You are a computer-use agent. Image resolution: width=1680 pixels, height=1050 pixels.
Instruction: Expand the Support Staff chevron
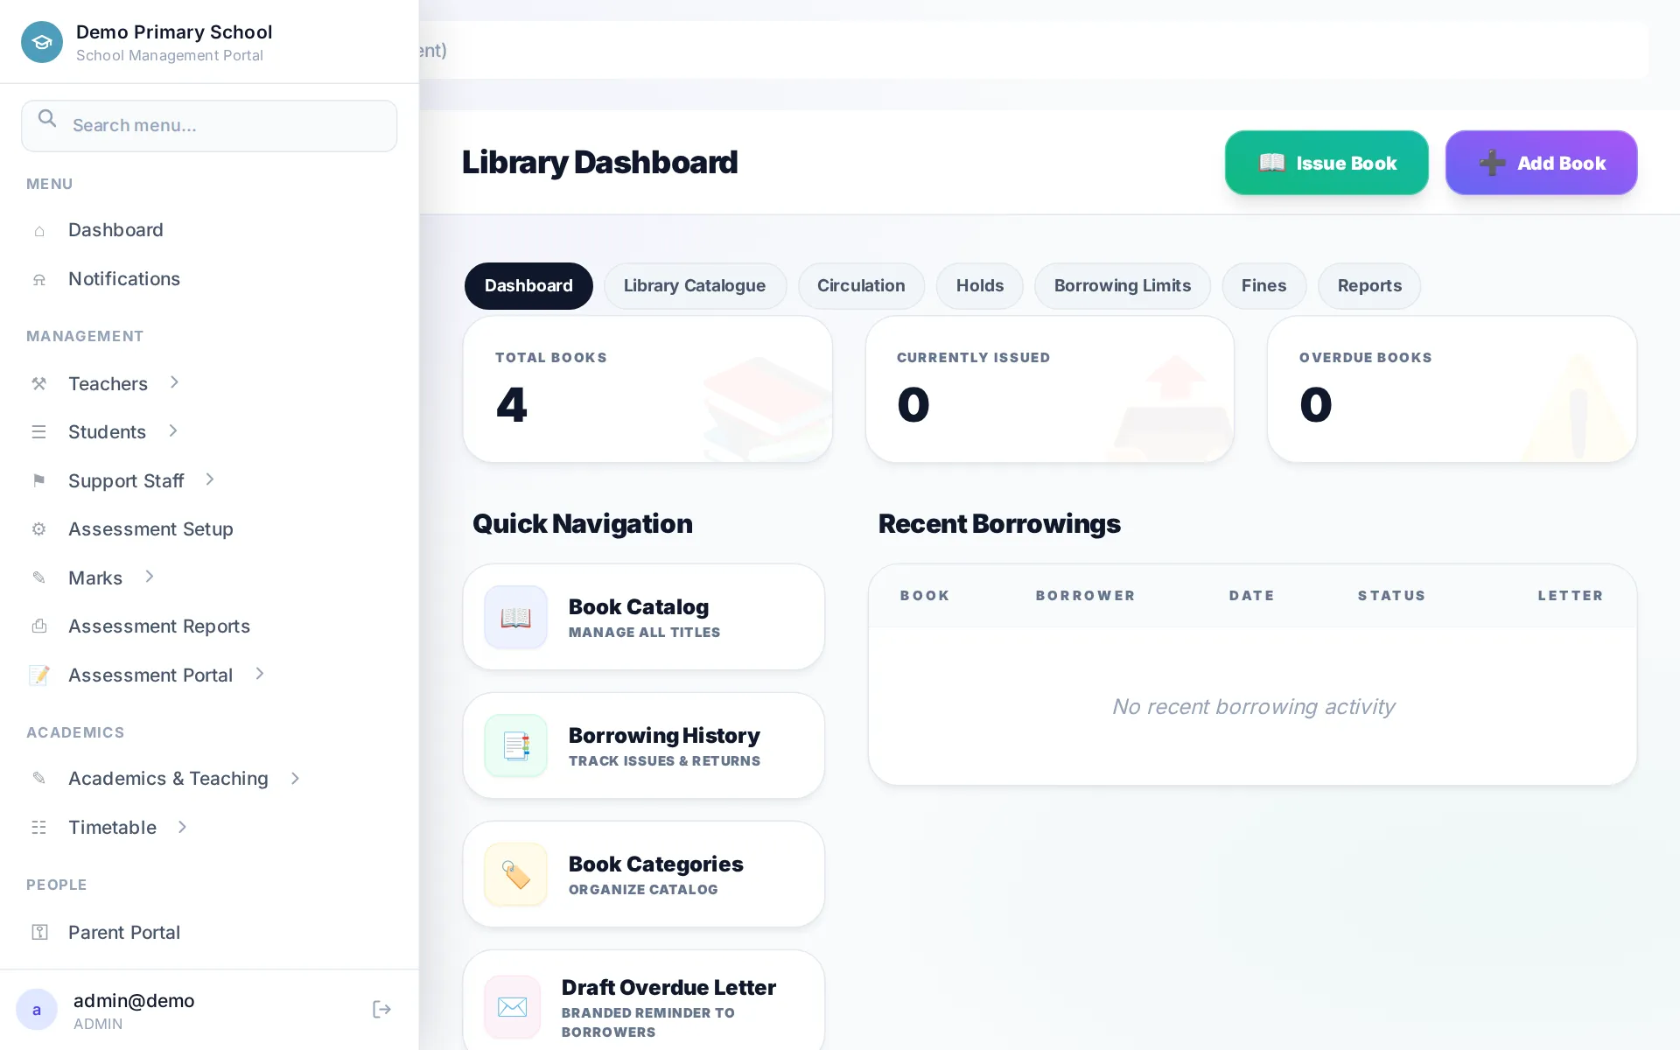click(x=210, y=479)
